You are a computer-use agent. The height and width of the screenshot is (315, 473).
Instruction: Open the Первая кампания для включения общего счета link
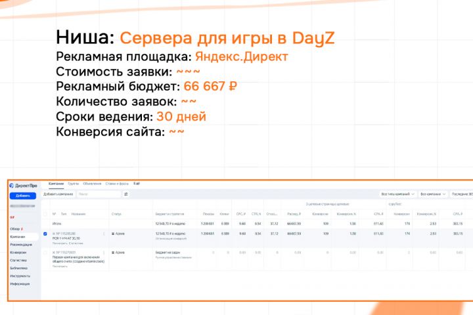click(78, 259)
